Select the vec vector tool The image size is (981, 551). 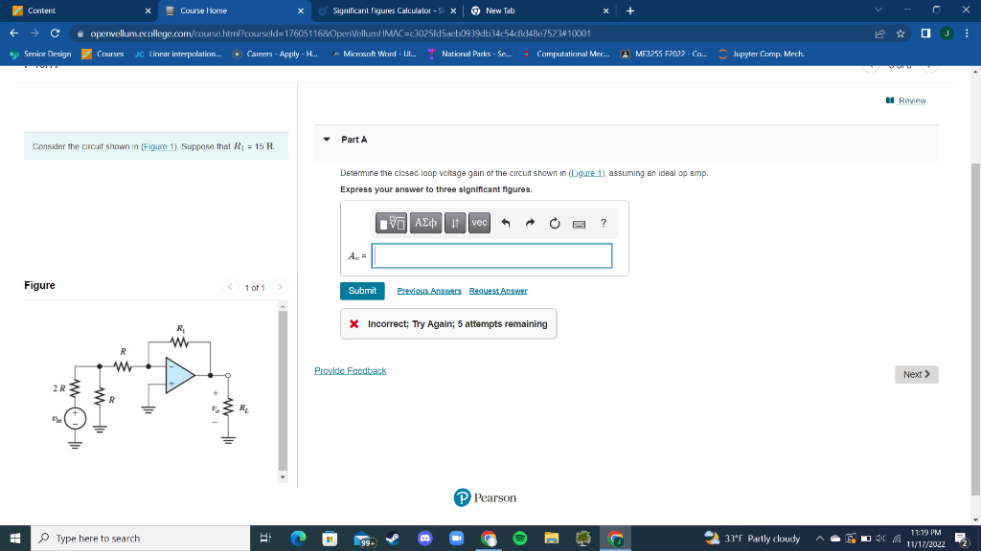point(479,223)
